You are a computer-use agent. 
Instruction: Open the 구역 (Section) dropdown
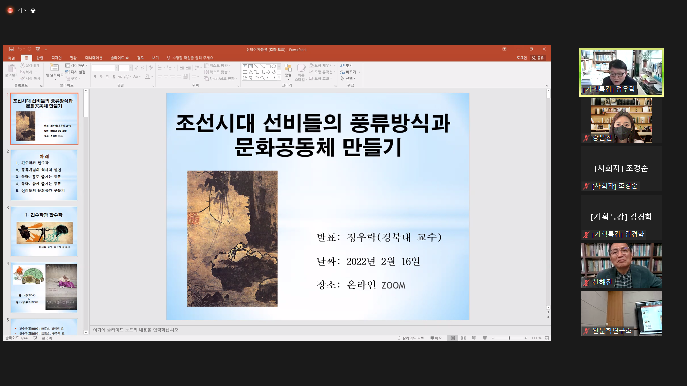[73, 78]
